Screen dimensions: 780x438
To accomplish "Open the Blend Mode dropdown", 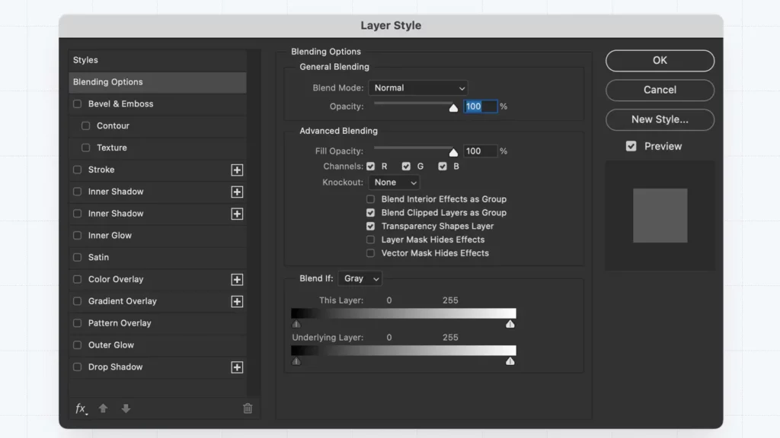I will click(418, 88).
